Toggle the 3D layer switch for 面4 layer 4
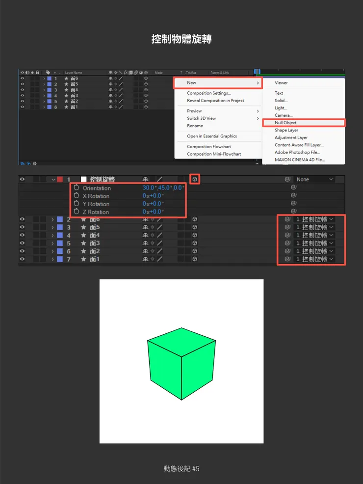The height and width of the screenshot is (484, 363). click(x=195, y=235)
